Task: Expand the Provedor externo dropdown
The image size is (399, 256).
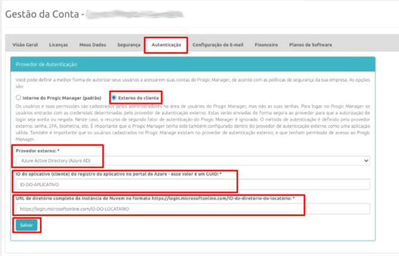Action: tap(192, 161)
